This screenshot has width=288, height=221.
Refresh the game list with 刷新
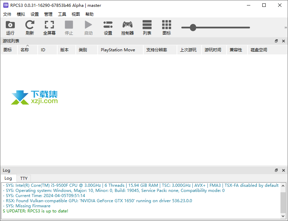[x=30, y=28]
